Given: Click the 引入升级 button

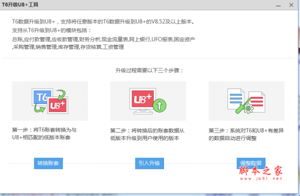Looking at the screenshot, I should click(149, 163).
